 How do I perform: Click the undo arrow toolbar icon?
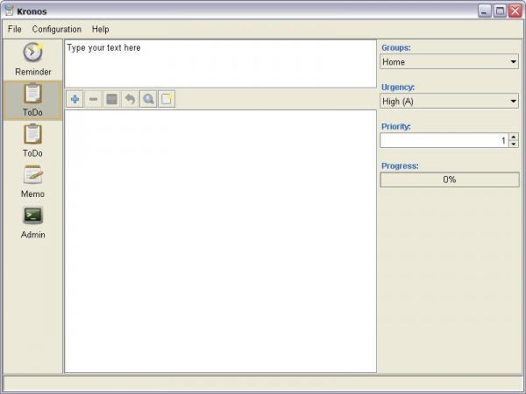click(x=130, y=99)
